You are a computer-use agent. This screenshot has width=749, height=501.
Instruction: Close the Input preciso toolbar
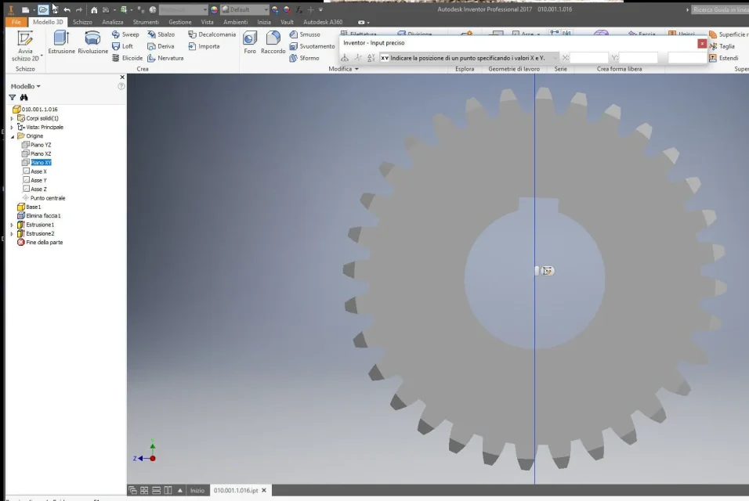pyautogui.click(x=702, y=43)
